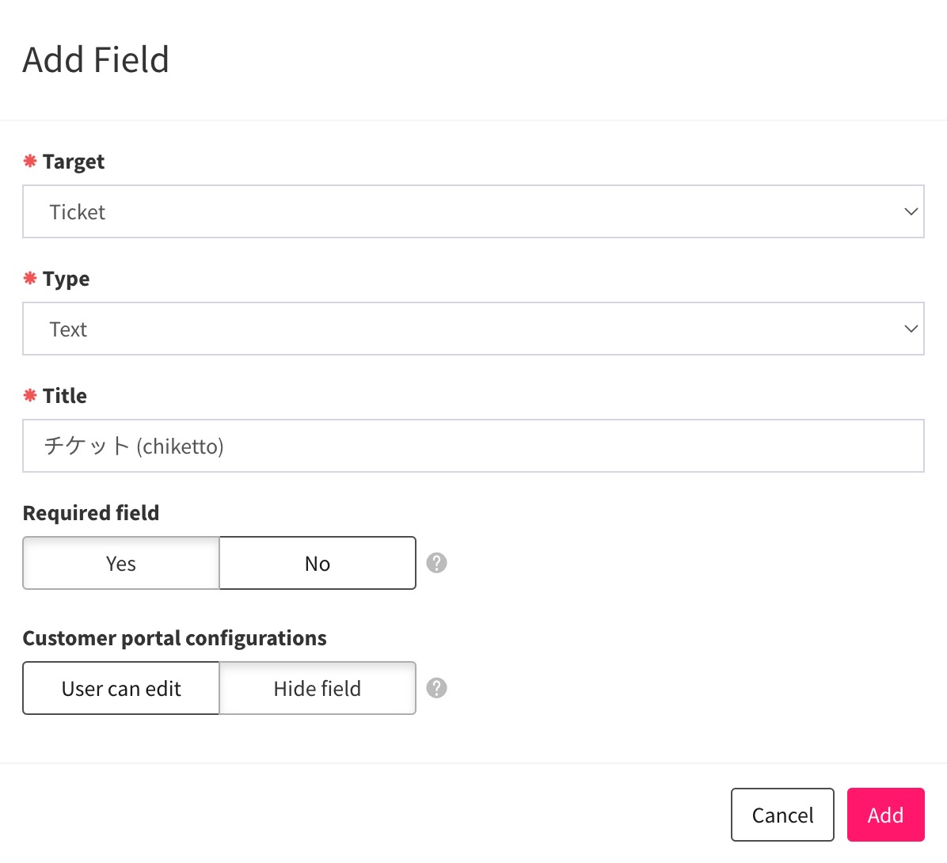The image size is (947, 863).
Task: Click the Required field help icon
Action: (436, 563)
